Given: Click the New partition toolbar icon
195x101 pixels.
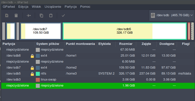Looking at the screenshot, I should click(7, 15).
